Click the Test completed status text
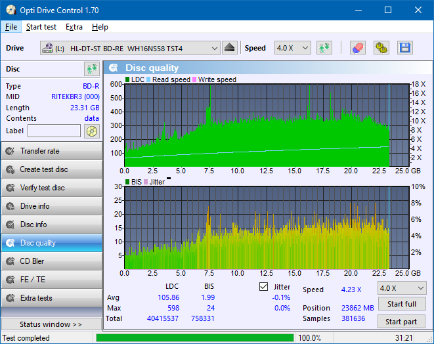 [26, 338]
